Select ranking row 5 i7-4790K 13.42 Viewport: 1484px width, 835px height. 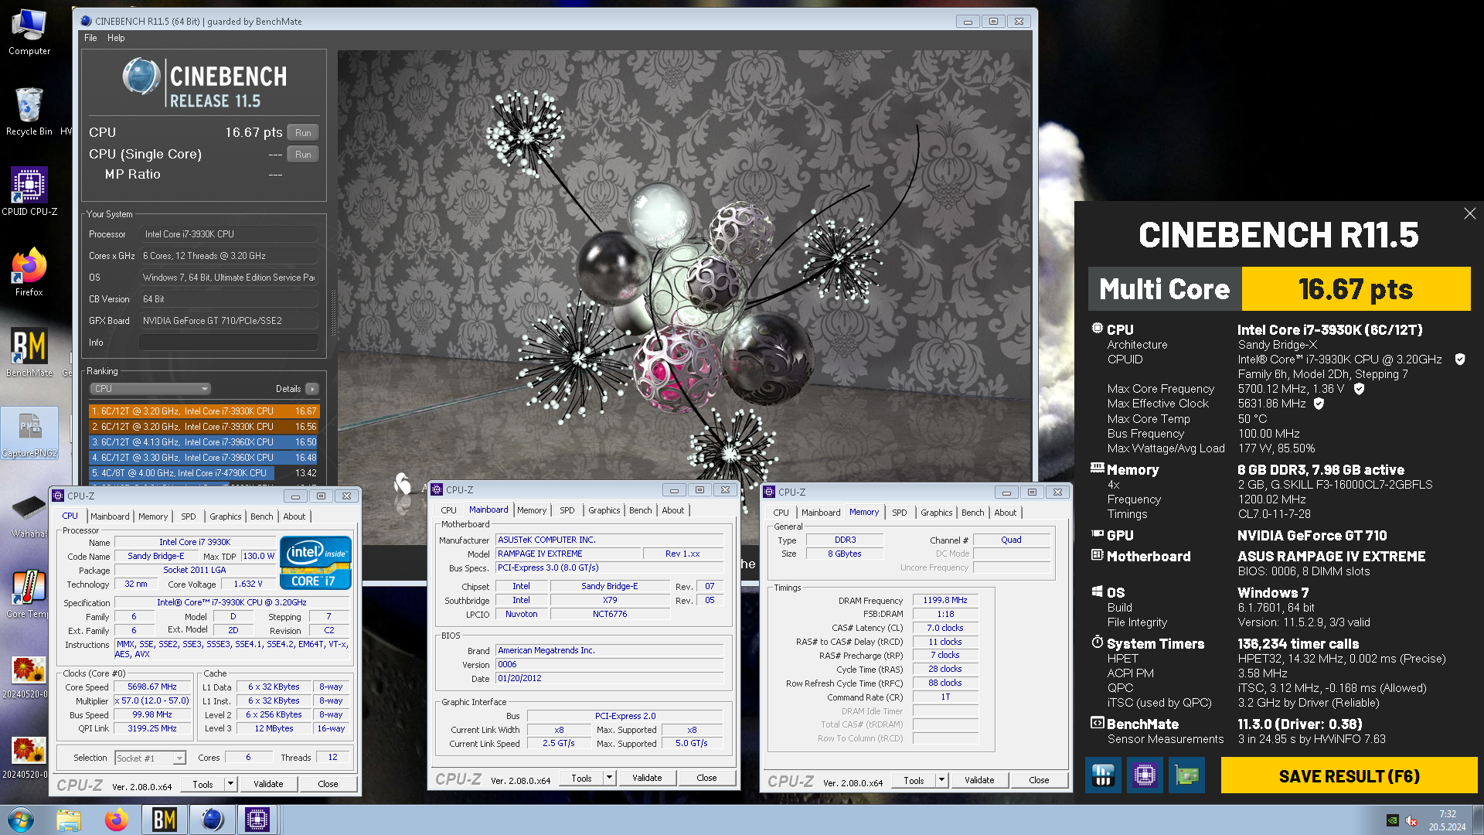pyautogui.click(x=204, y=473)
